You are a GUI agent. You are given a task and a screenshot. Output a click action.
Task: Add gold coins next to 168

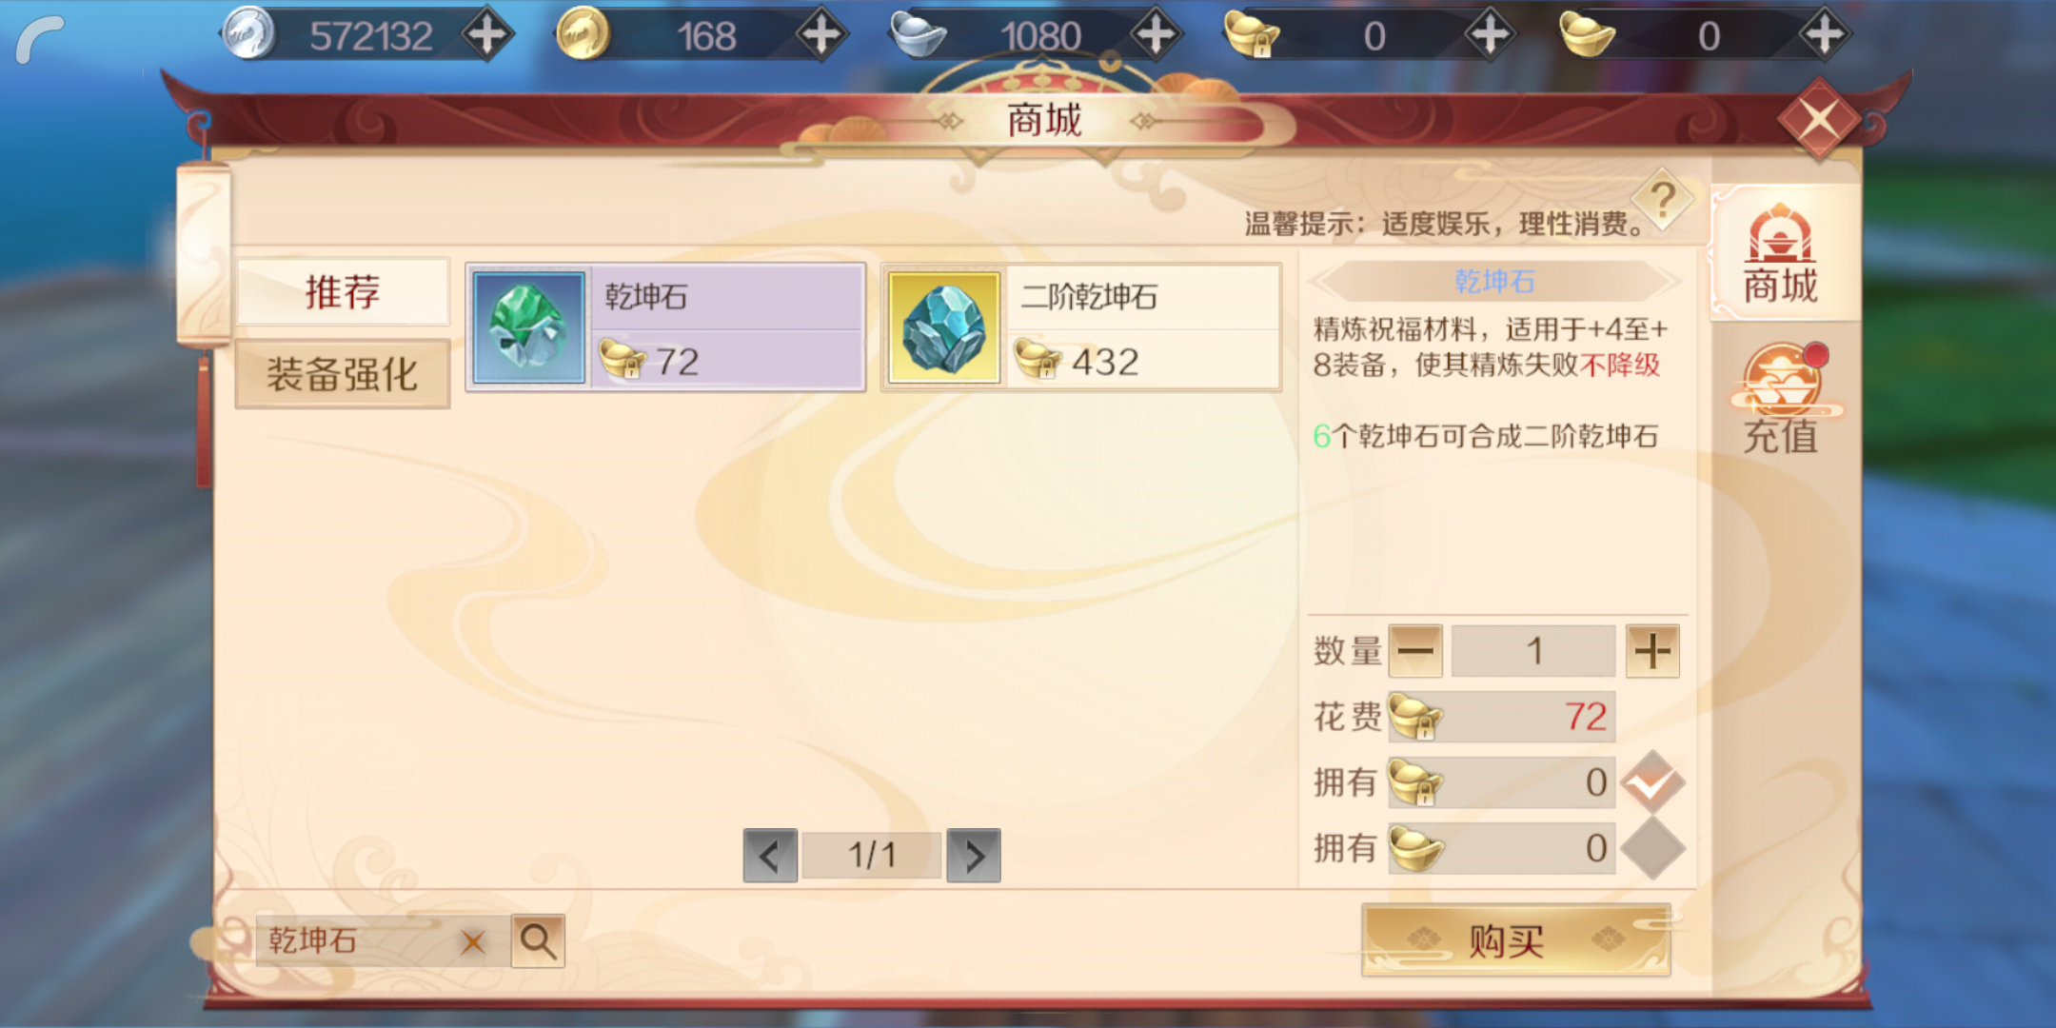[820, 35]
